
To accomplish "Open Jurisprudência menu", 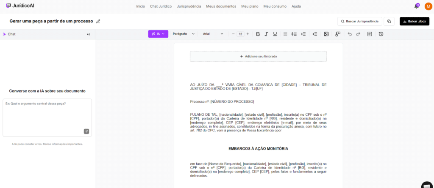I will coord(189,6).
